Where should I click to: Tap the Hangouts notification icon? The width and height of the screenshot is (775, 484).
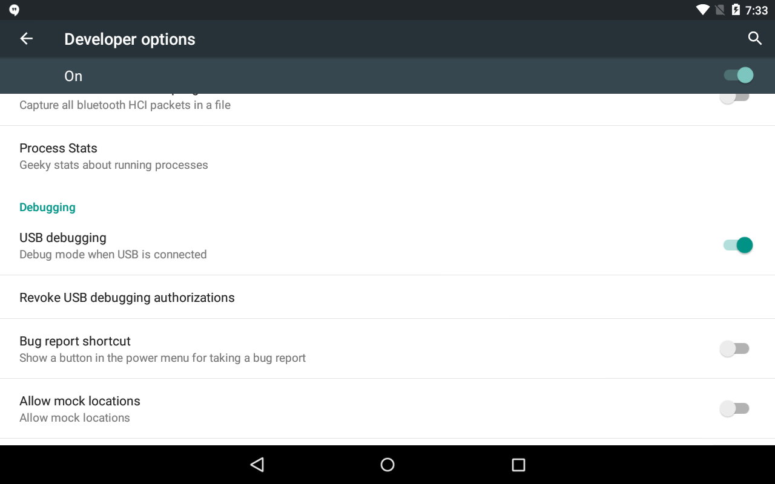click(15, 10)
